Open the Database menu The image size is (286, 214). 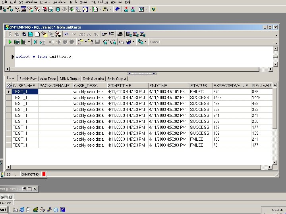tap(60, 2)
